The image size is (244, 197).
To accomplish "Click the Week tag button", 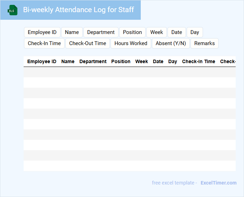I will coord(156,32).
